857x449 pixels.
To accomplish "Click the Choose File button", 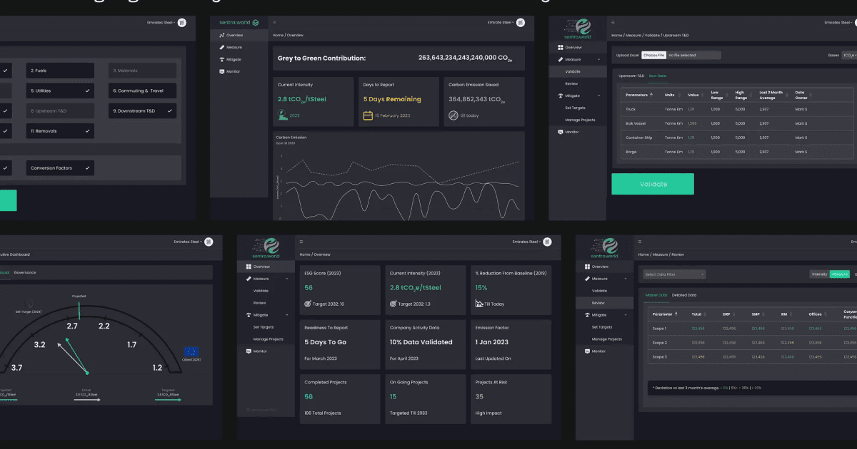I will (653, 55).
